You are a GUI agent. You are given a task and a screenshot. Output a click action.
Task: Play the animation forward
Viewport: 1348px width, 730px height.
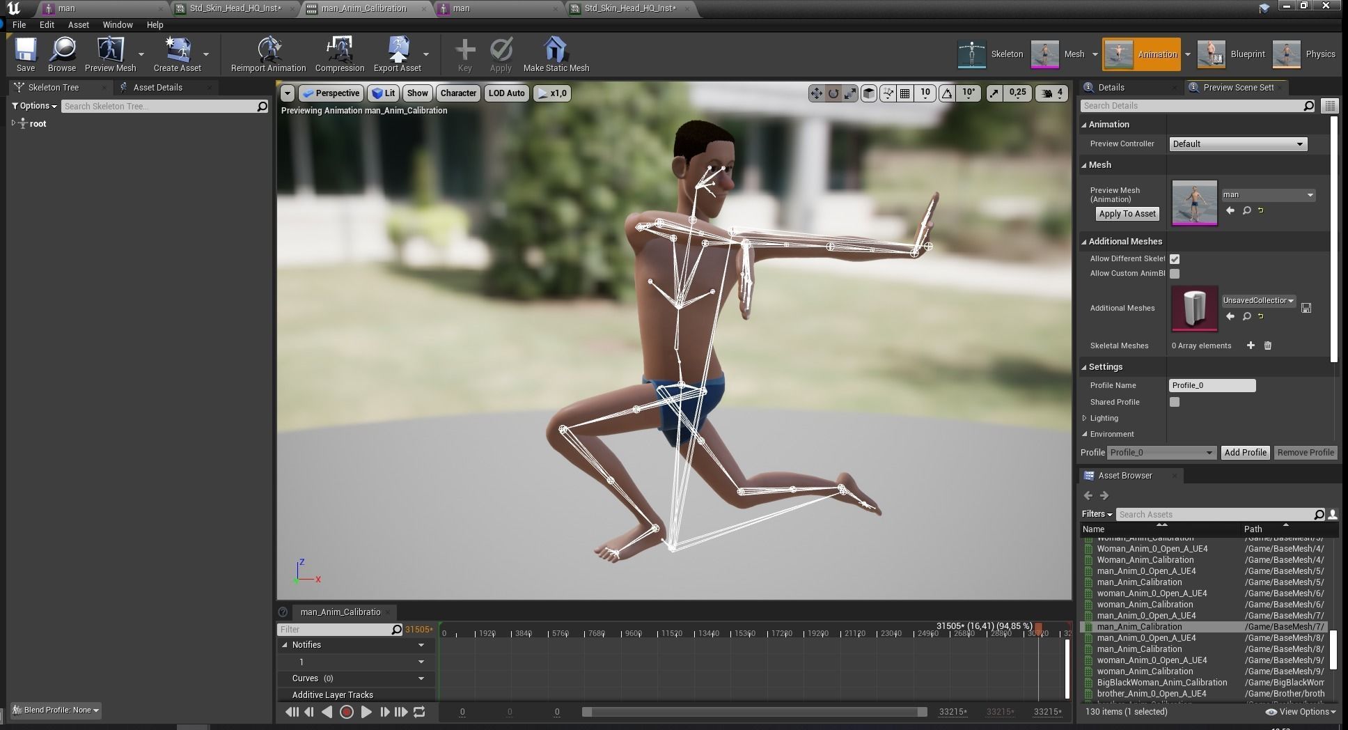pyautogui.click(x=366, y=712)
